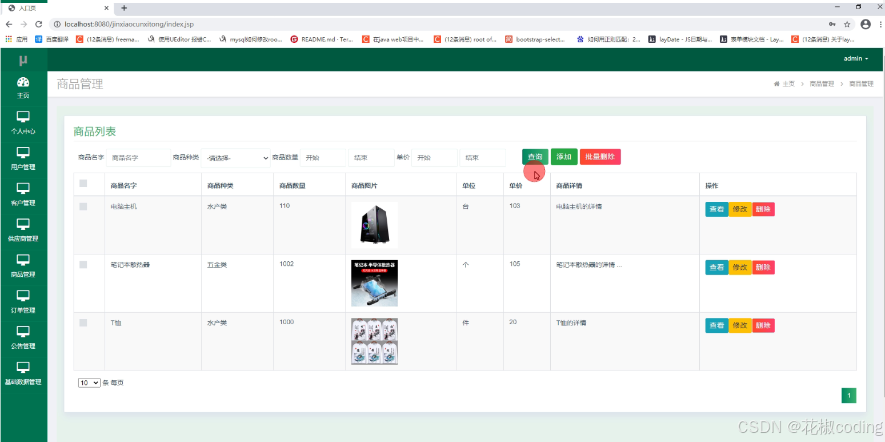Click 修改 for 电脑主机 row
This screenshot has width=885, height=442.
740,209
